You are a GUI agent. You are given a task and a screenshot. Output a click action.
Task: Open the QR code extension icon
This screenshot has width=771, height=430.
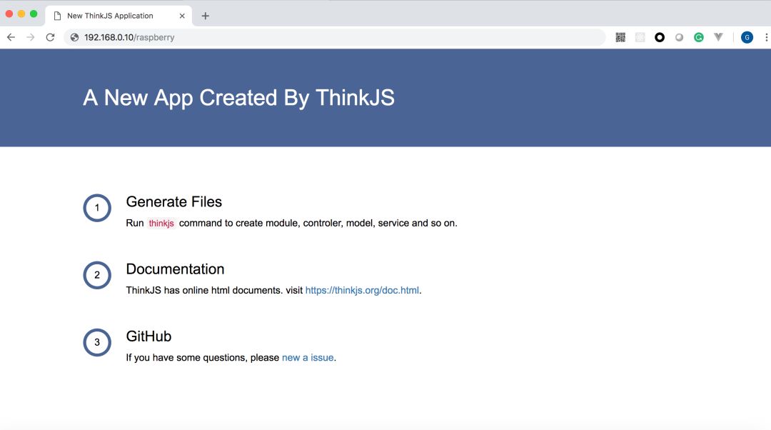point(620,37)
